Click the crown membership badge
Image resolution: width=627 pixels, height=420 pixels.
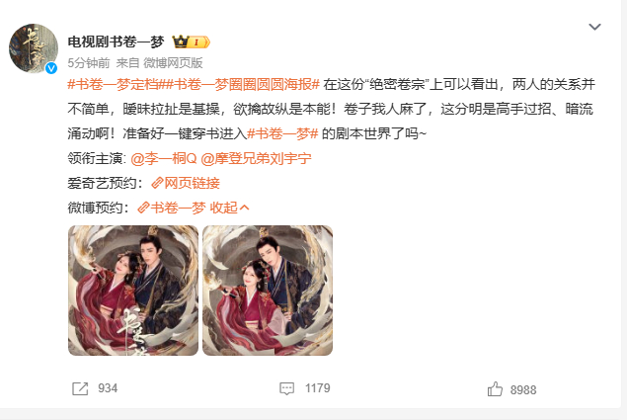coord(191,42)
